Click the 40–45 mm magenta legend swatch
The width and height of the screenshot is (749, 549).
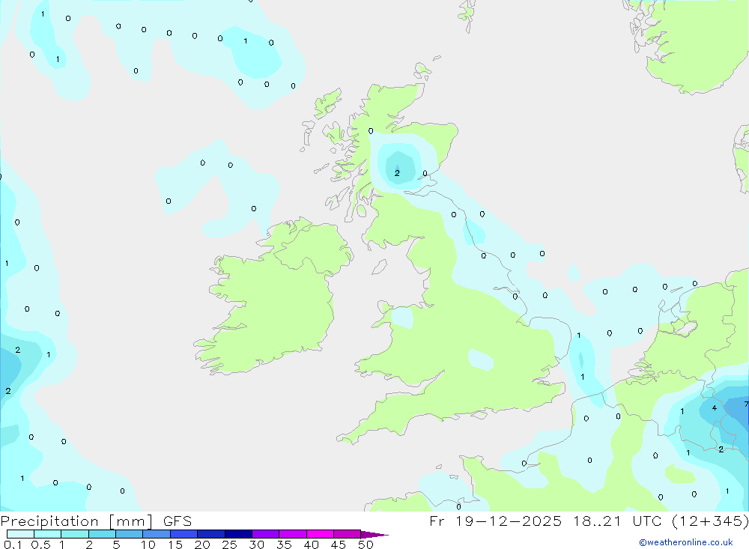click(x=320, y=534)
